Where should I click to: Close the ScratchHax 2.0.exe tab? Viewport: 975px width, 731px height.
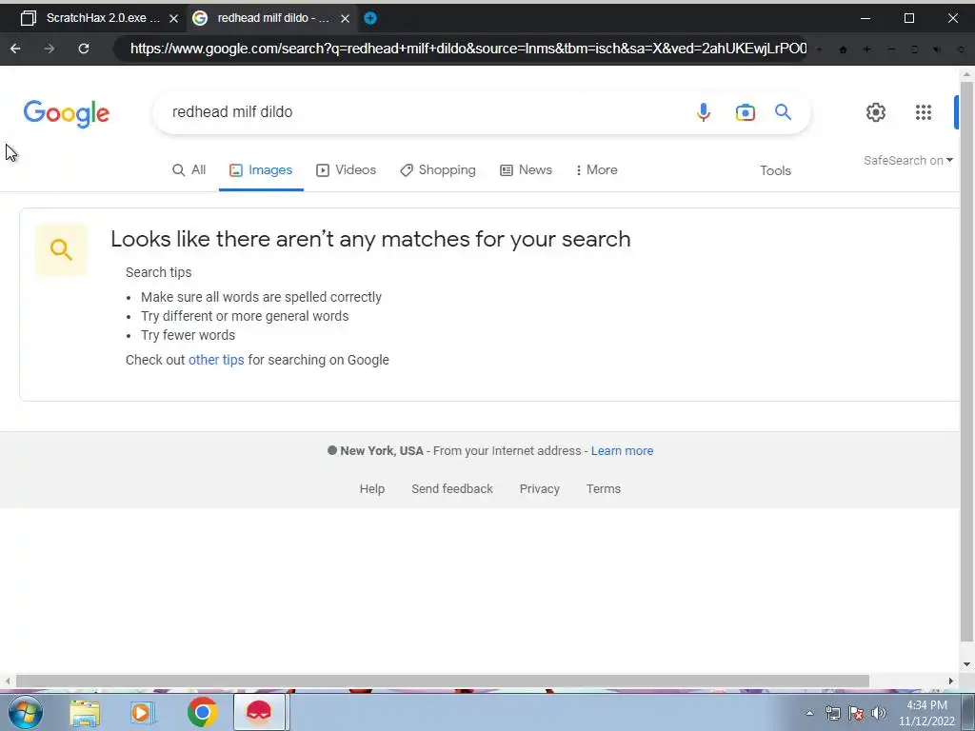tap(173, 19)
